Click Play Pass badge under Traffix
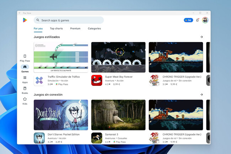Image resolution: width=231 pixels, height=154 pixels. pos(62,84)
